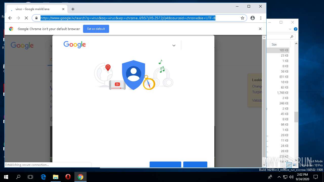Open File Explorer from taskbar

coord(55,177)
